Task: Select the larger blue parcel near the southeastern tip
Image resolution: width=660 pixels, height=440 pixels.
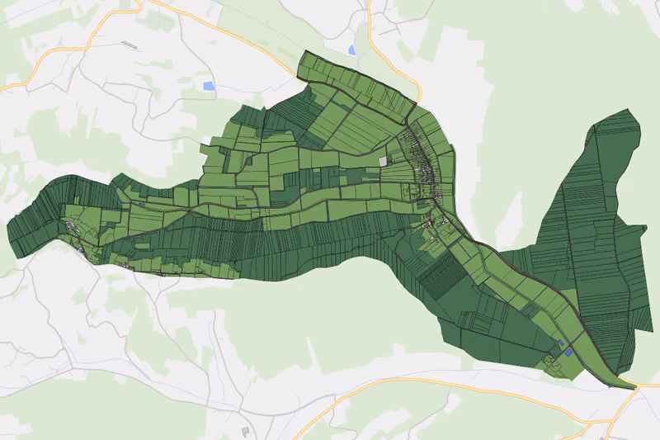Action: click(x=568, y=352)
